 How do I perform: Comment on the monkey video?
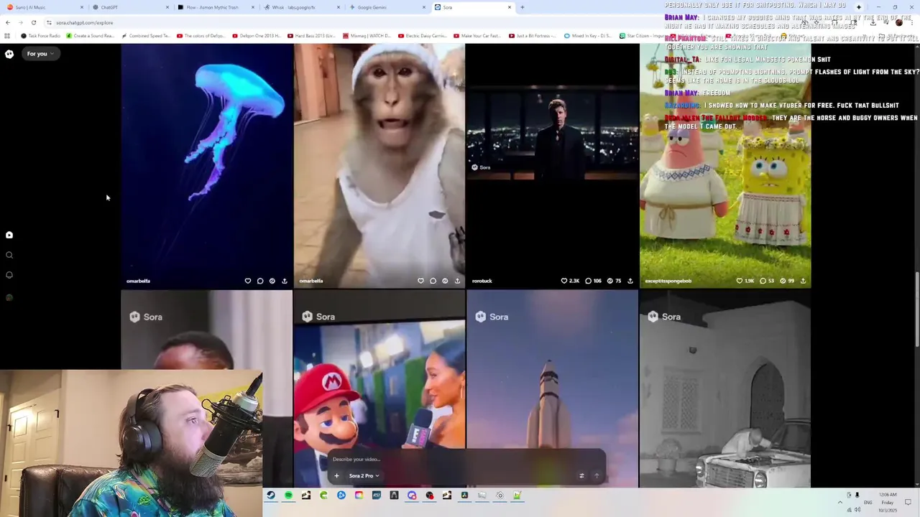pyautogui.click(x=433, y=281)
